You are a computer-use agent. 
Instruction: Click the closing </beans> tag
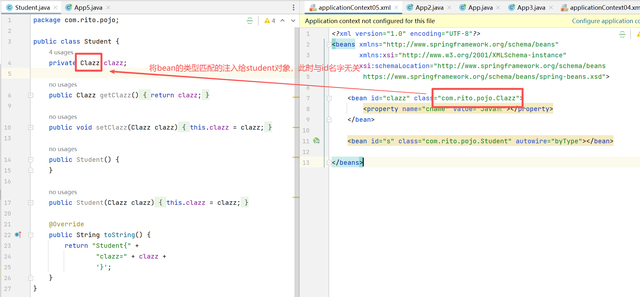[347, 163]
